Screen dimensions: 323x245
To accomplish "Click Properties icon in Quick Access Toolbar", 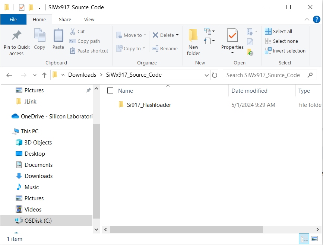I will pyautogui.click(x=22, y=7).
